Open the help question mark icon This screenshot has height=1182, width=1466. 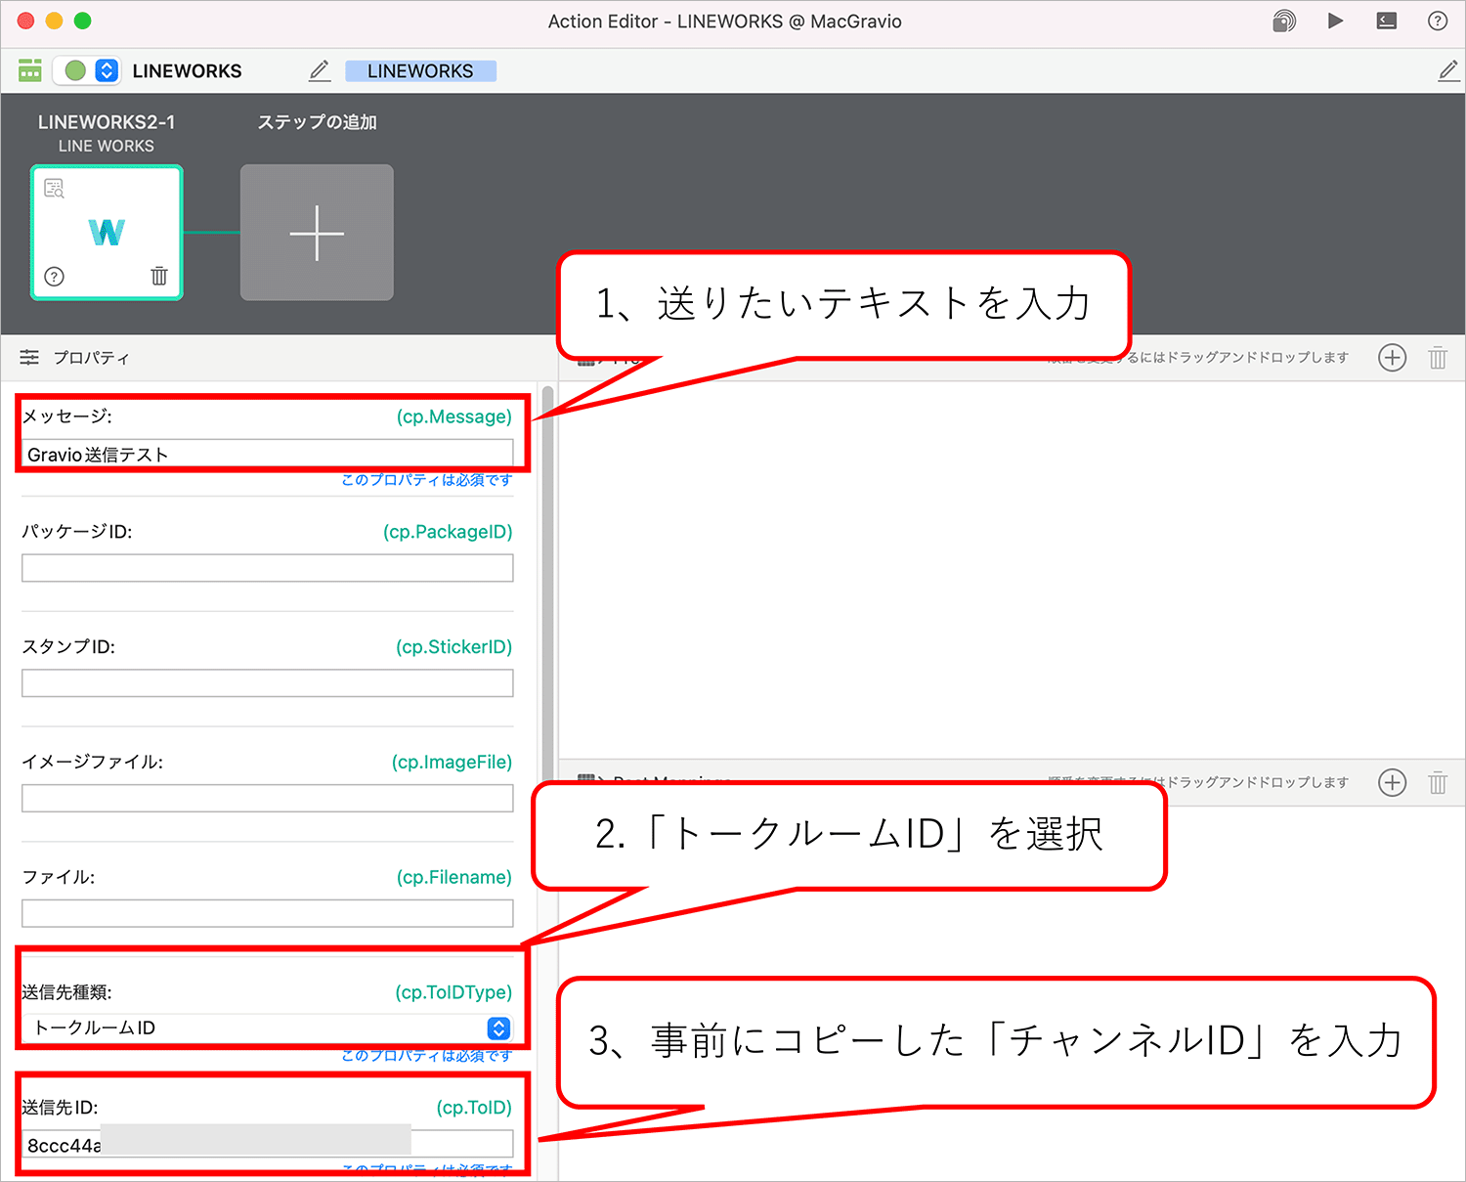[x=1438, y=21]
